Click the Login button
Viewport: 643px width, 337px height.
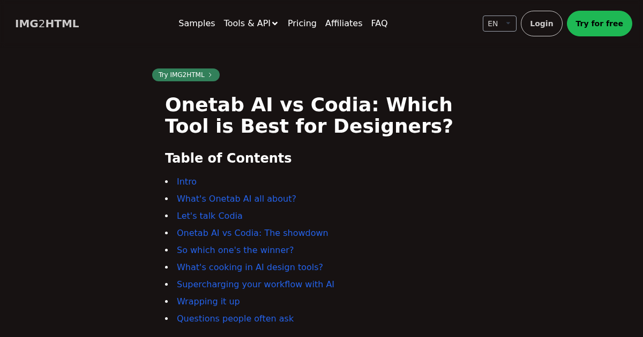pos(541,24)
